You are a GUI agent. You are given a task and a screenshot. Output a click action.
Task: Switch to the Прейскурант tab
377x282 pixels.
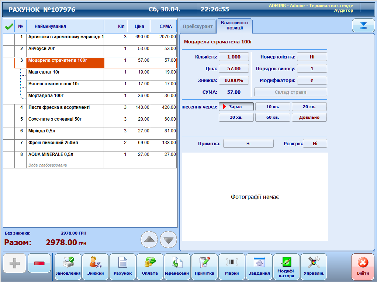pos(198,26)
